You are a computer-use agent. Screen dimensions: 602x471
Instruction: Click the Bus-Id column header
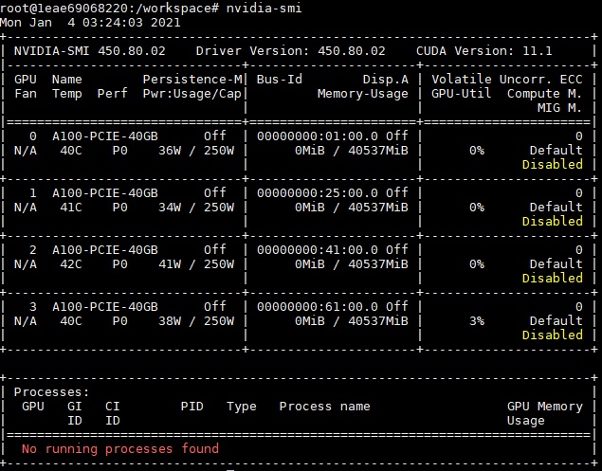click(280, 80)
